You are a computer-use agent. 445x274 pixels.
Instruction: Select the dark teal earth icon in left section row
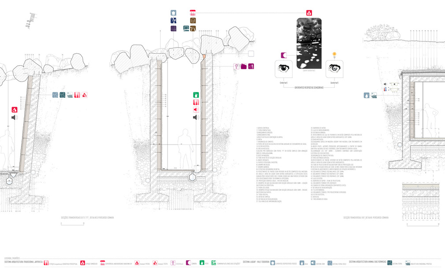coord(63,95)
